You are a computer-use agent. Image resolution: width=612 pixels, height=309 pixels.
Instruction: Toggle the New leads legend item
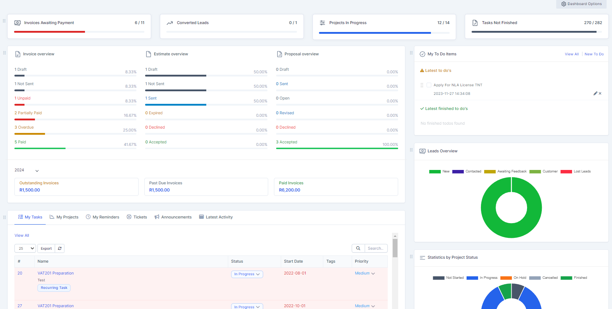pos(439,171)
